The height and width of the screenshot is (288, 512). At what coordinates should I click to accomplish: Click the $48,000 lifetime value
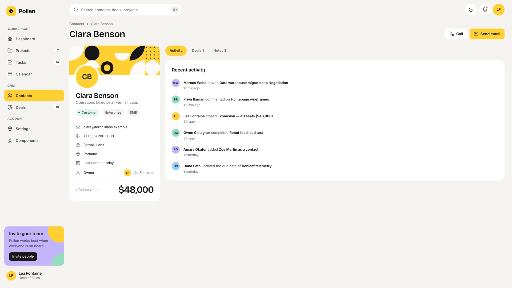[x=136, y=190]
